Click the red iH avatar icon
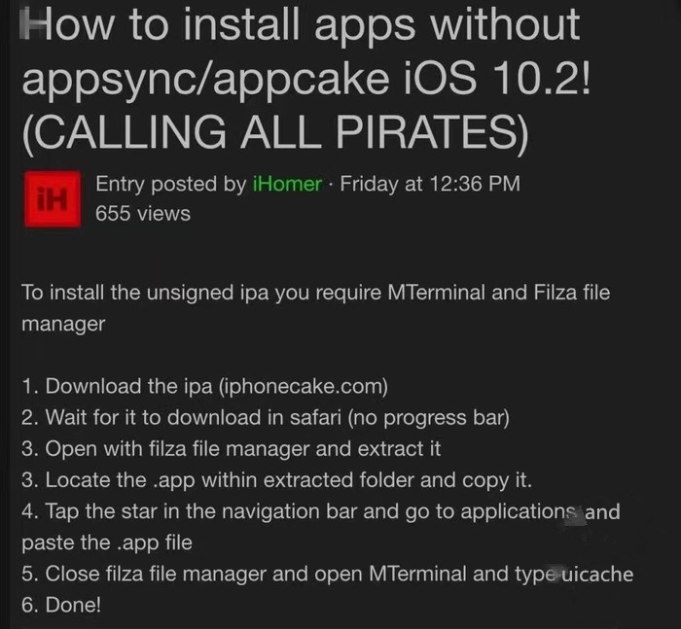 pos(53,199)
